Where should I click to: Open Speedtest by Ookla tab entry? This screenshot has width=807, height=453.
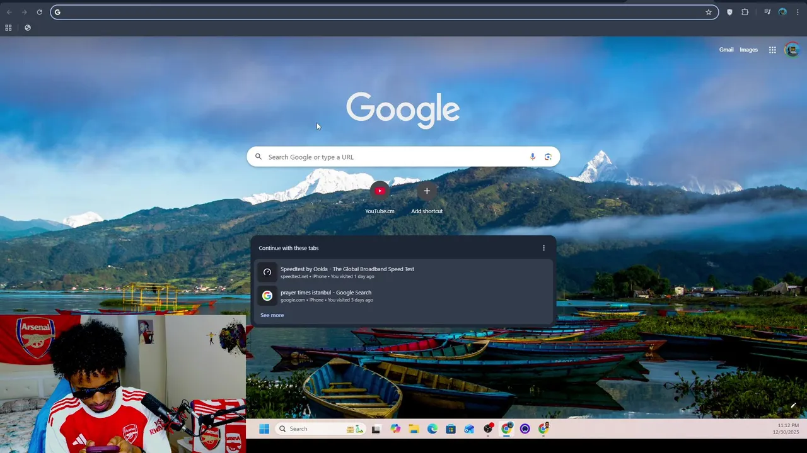(403, 272)
